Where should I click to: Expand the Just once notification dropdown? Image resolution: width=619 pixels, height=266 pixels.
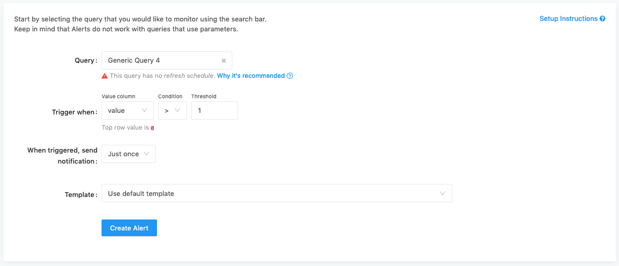(x=128, y=154)
